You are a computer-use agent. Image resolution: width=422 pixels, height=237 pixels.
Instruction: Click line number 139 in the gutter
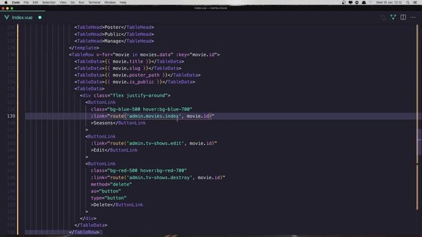click(x=11, y=116)
